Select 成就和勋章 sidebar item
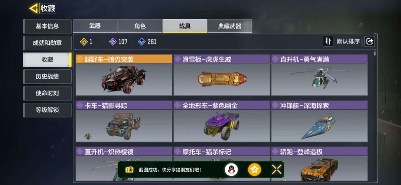 pyautogui.click(x=47, y=43)
